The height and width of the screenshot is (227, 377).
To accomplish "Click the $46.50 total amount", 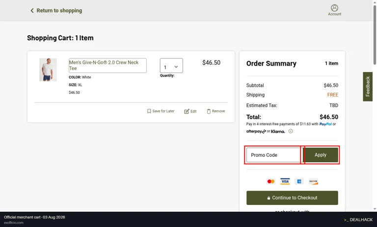I will click(x=329, y=117).
